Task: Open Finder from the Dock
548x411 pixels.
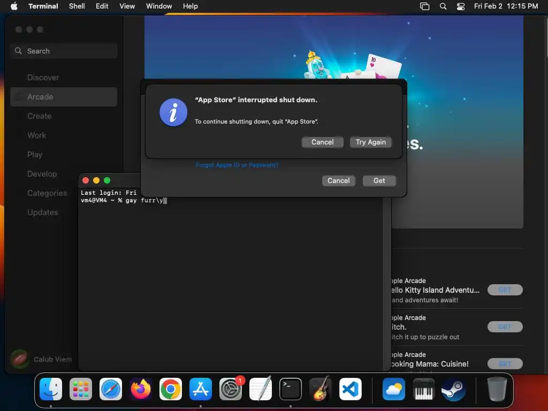Action: (51, 389)
